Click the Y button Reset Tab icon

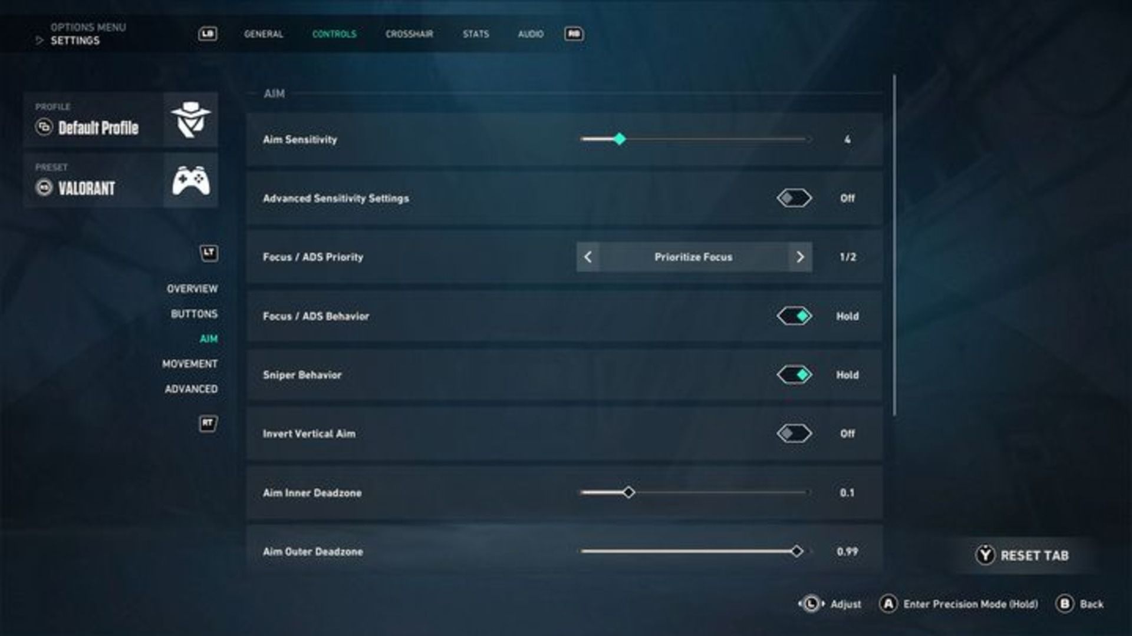[985, 555]
